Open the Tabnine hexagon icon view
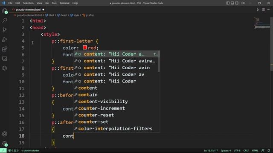 (5, 68)
